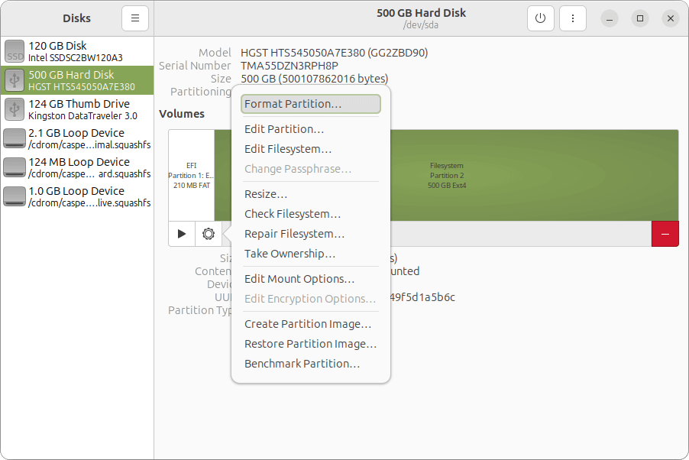Select the 1.0 GB Loop Device
The height and width of the screenshot is (460, 689).
[x=76, y=196]
